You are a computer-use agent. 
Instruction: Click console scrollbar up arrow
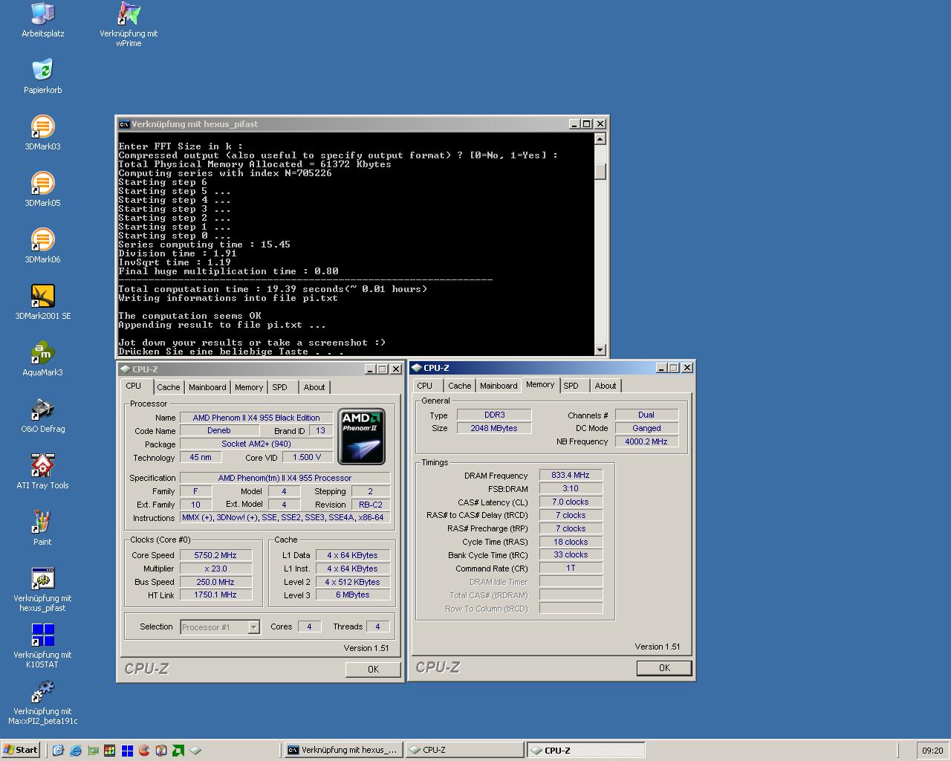600,139
